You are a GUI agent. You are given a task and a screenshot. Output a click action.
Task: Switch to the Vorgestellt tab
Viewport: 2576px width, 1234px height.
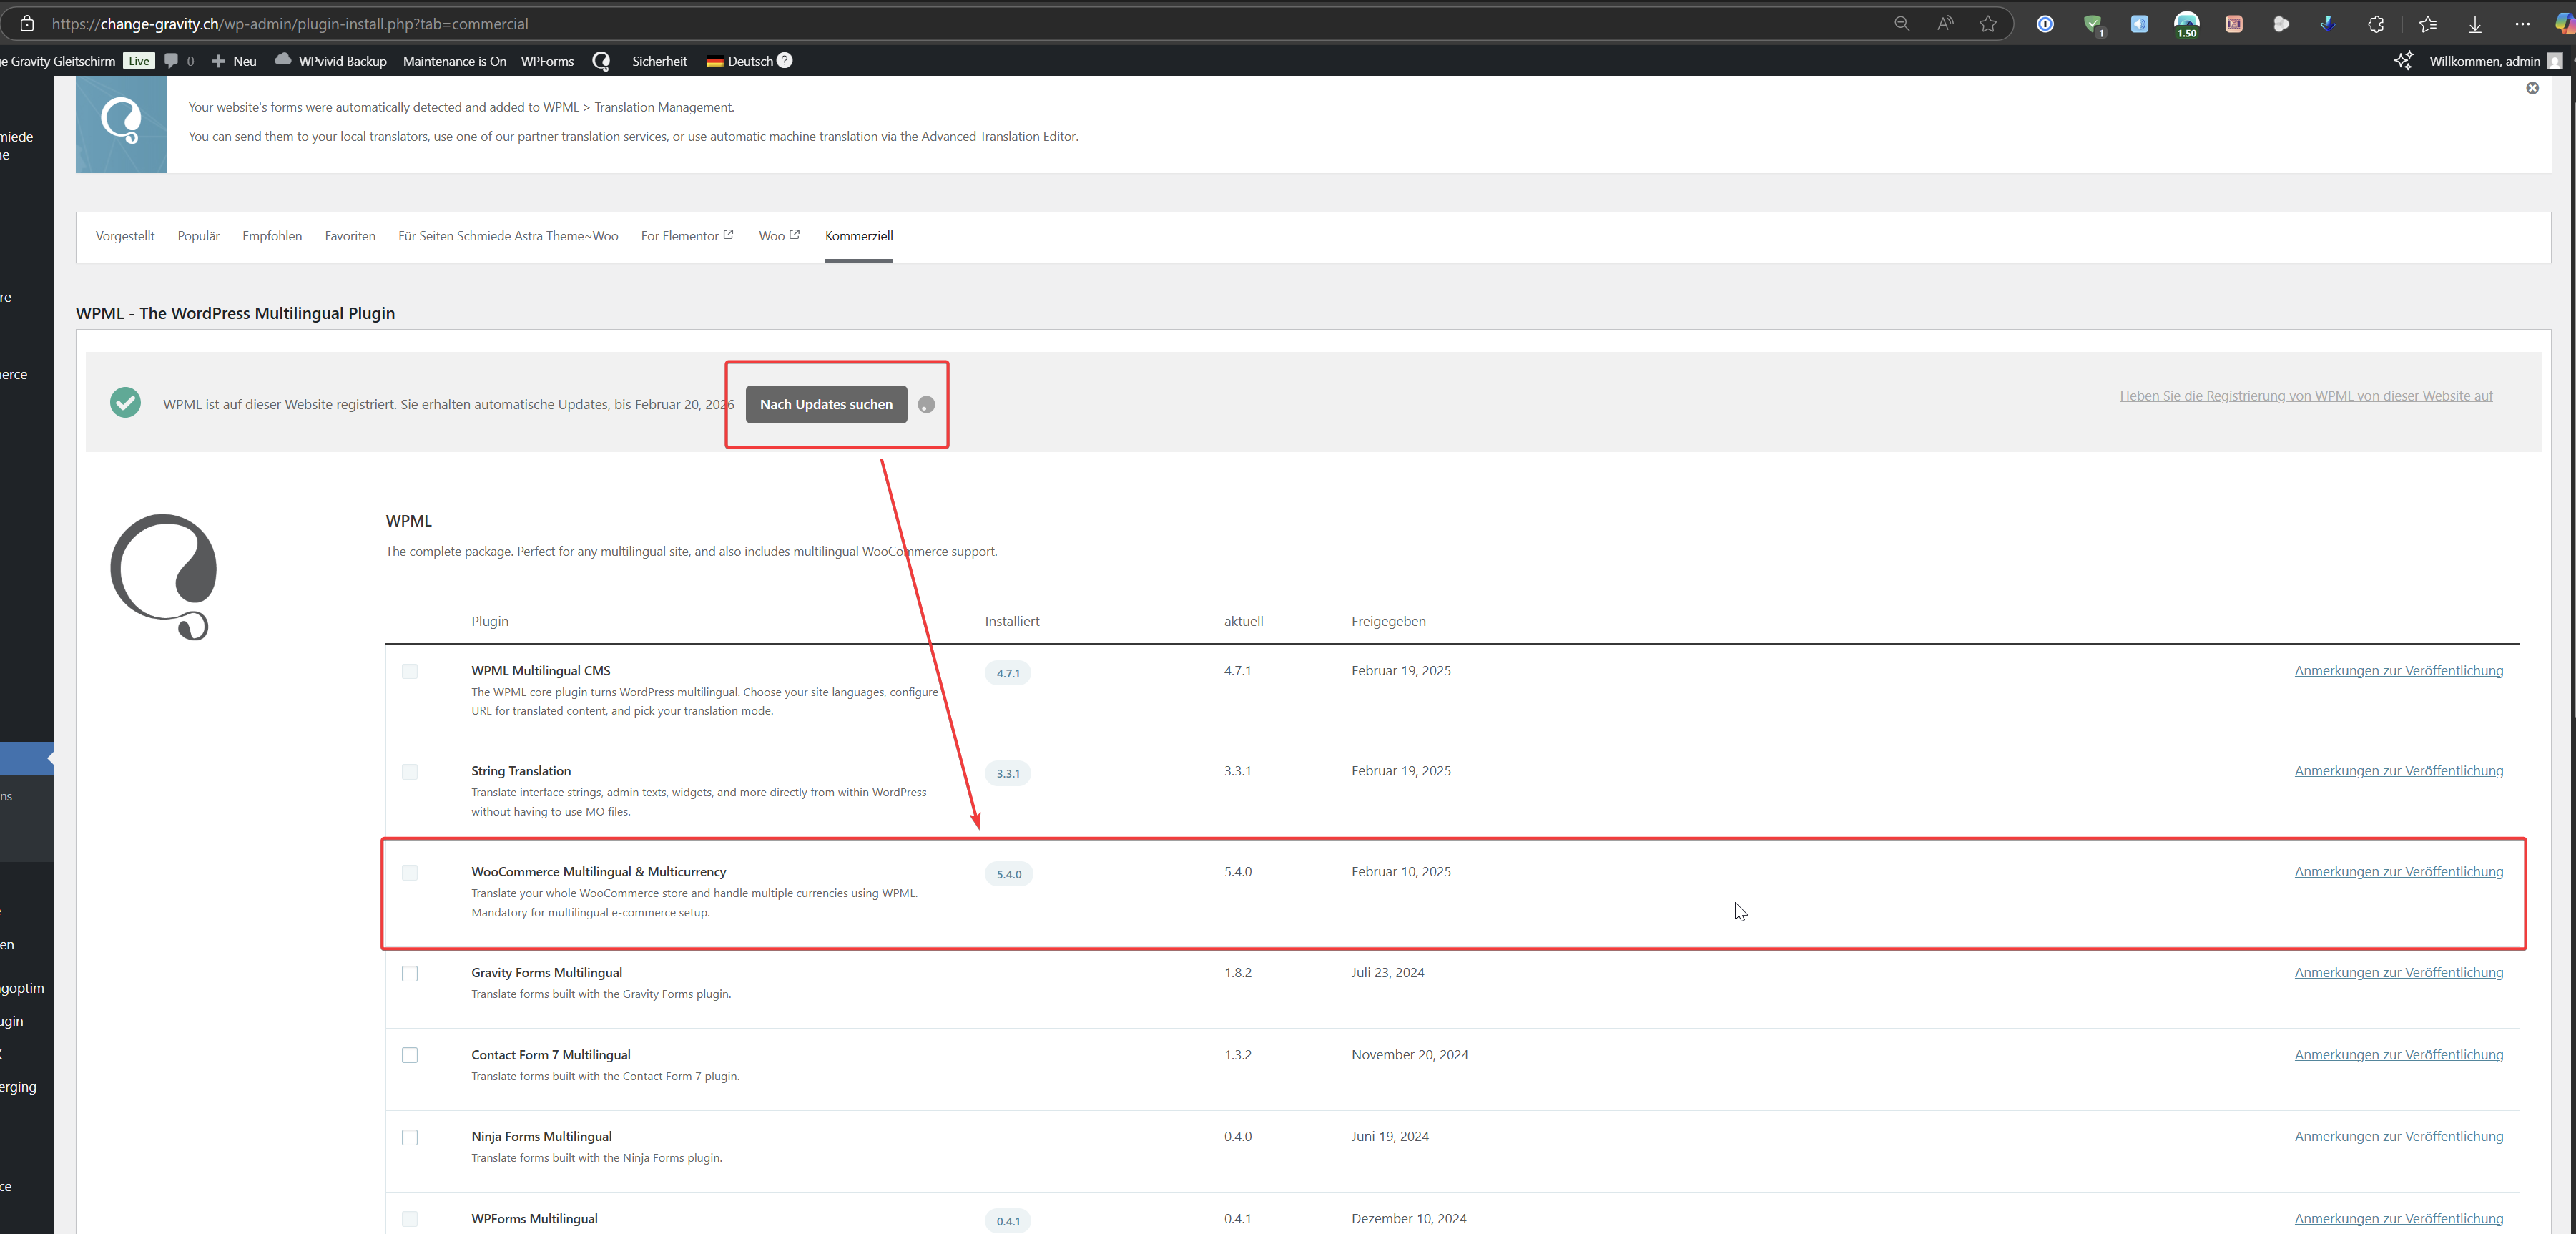pyautogui.click(x=125, y=236)
